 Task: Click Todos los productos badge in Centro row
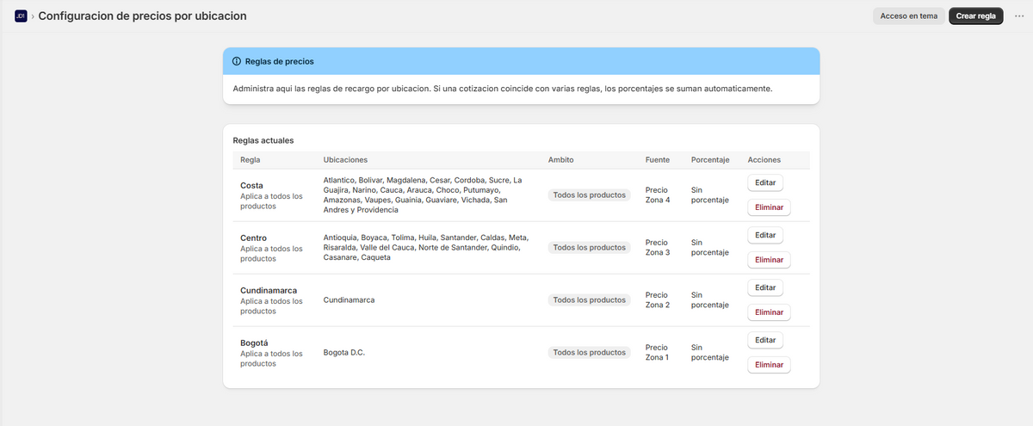coord(590,248)
